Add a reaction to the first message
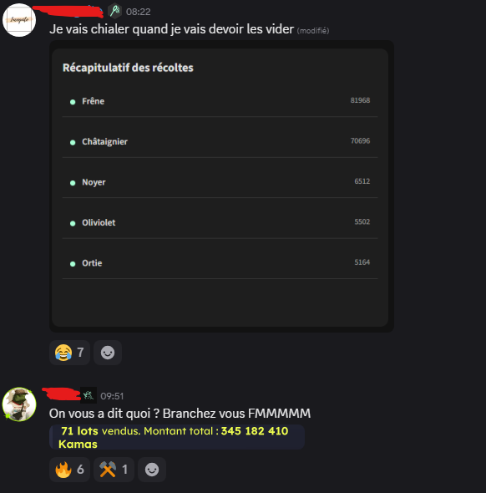 [108, 353]
